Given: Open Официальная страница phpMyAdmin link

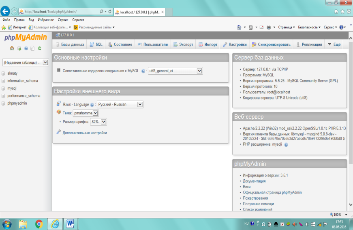Looking at the screenshot, I should (x=272, y=192).
